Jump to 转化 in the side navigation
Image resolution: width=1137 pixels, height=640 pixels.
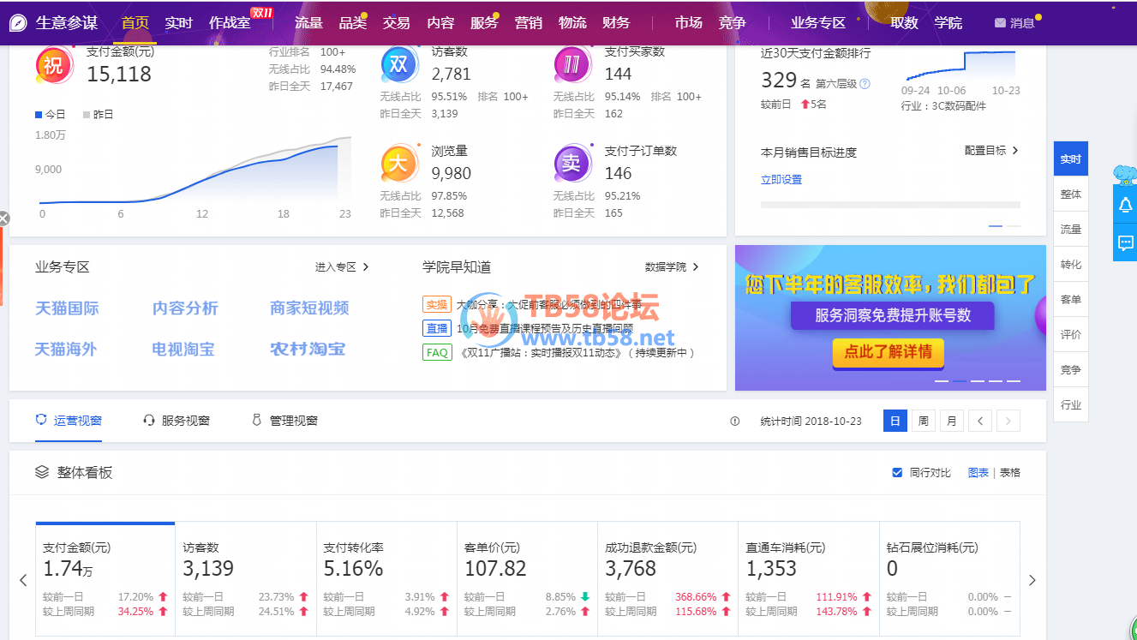(1071, 265)
